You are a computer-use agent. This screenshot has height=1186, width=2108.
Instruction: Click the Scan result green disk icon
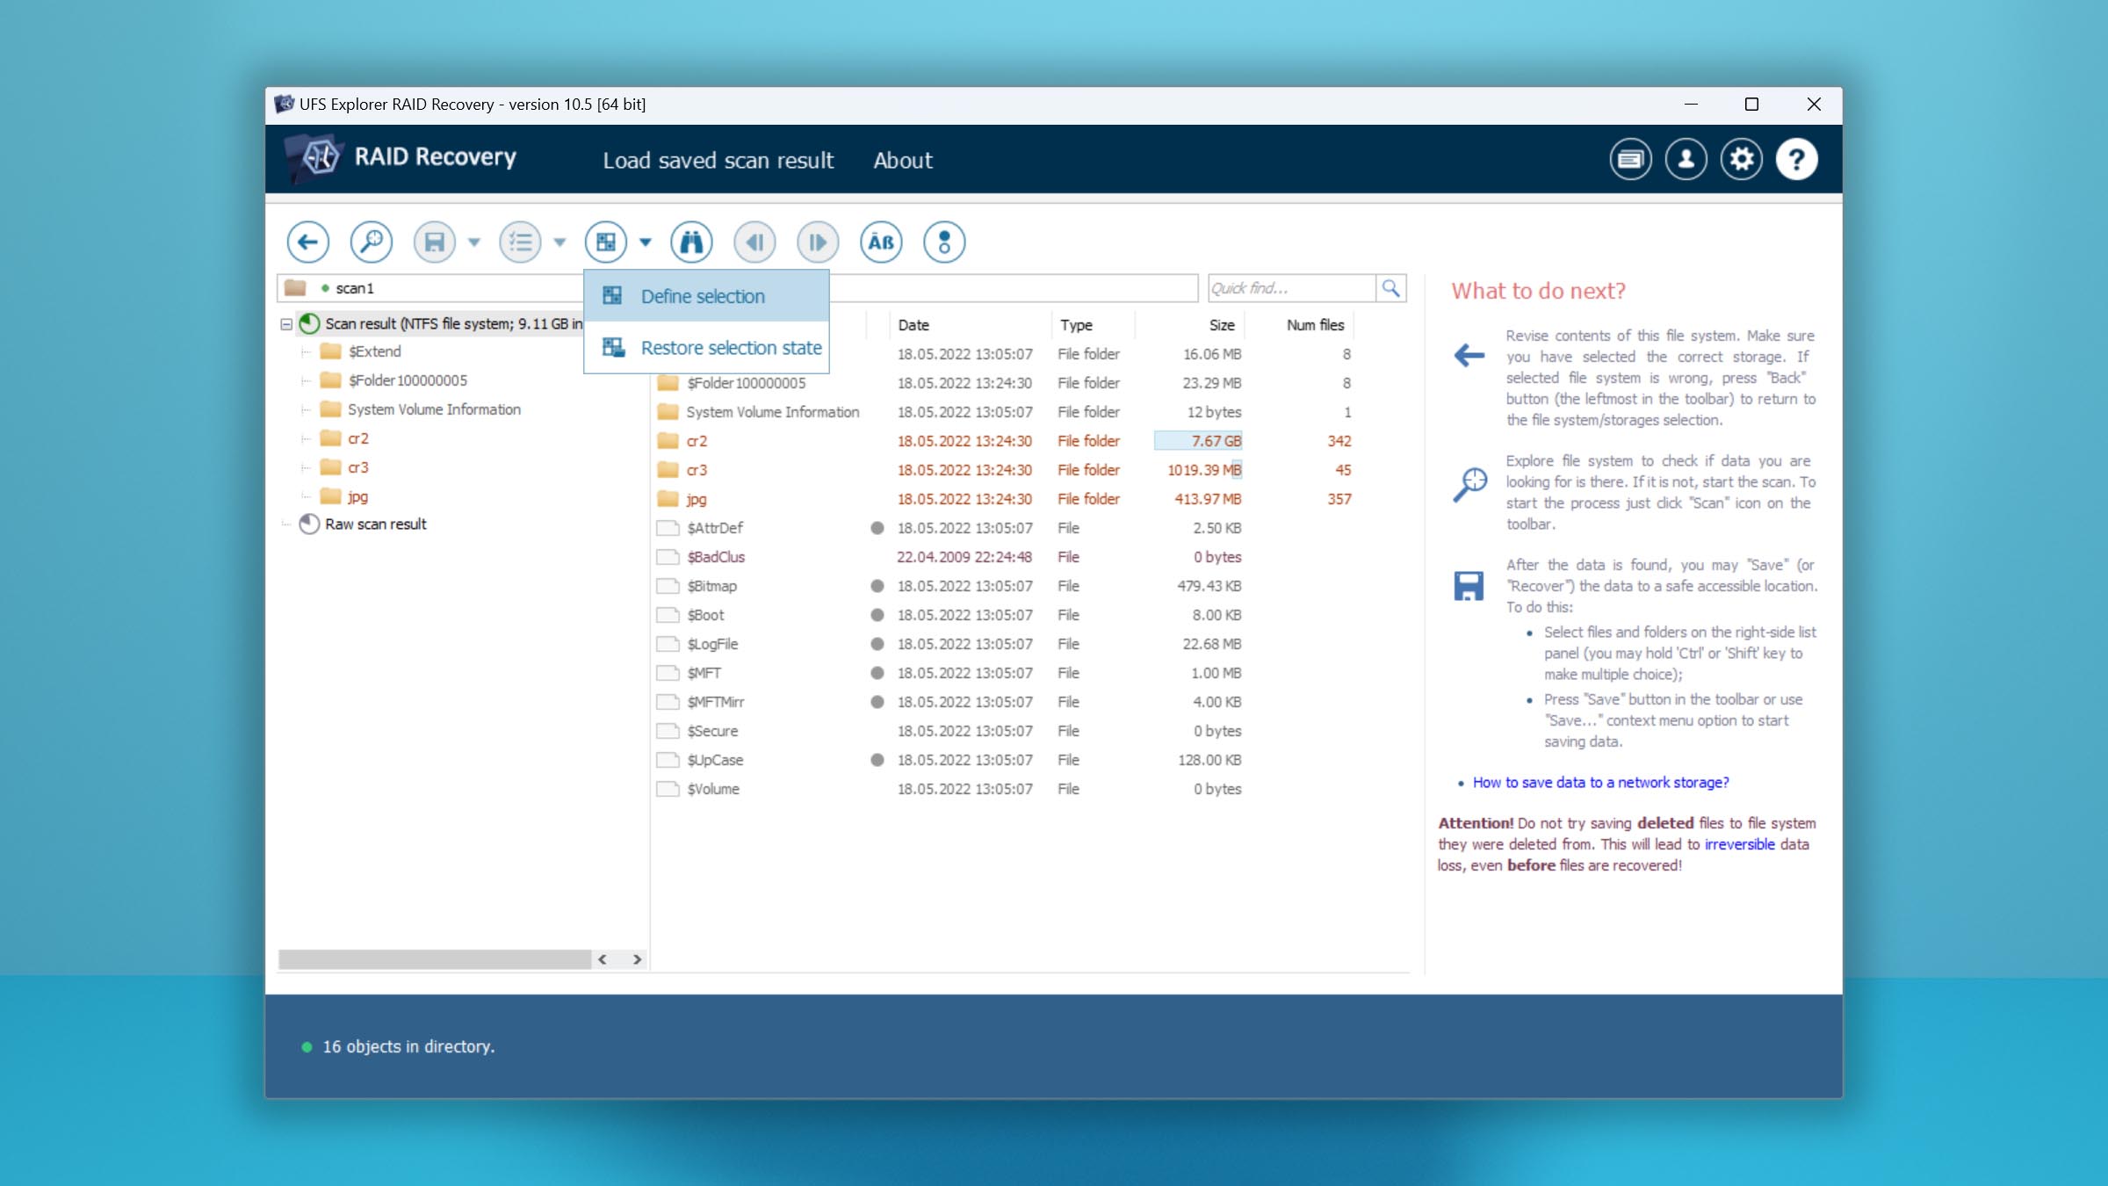coord(309,323)
